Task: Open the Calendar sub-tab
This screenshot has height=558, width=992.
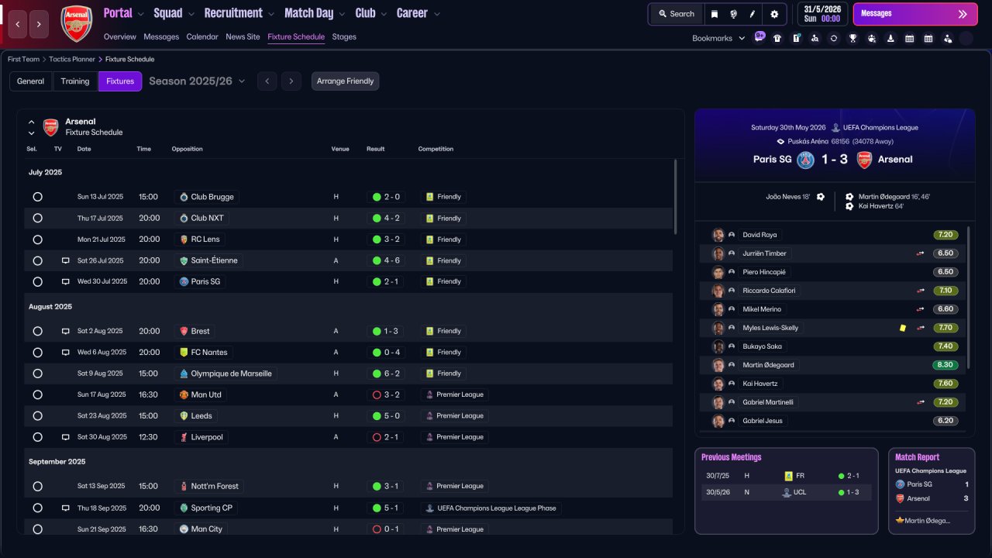Action: point(202,36)
